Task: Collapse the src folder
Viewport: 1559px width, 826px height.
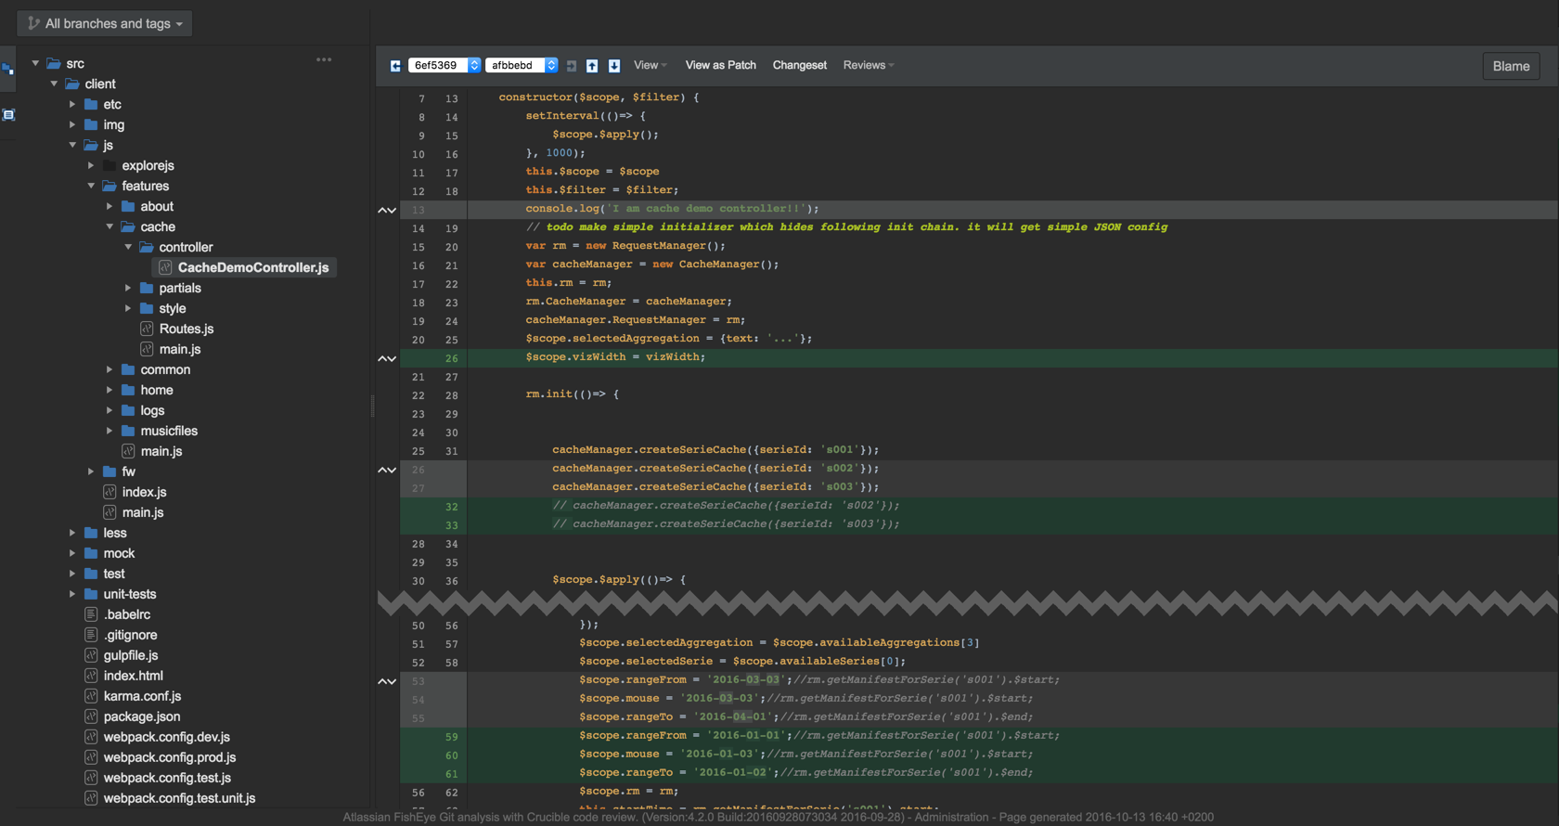Action: (x=35, y=63)
